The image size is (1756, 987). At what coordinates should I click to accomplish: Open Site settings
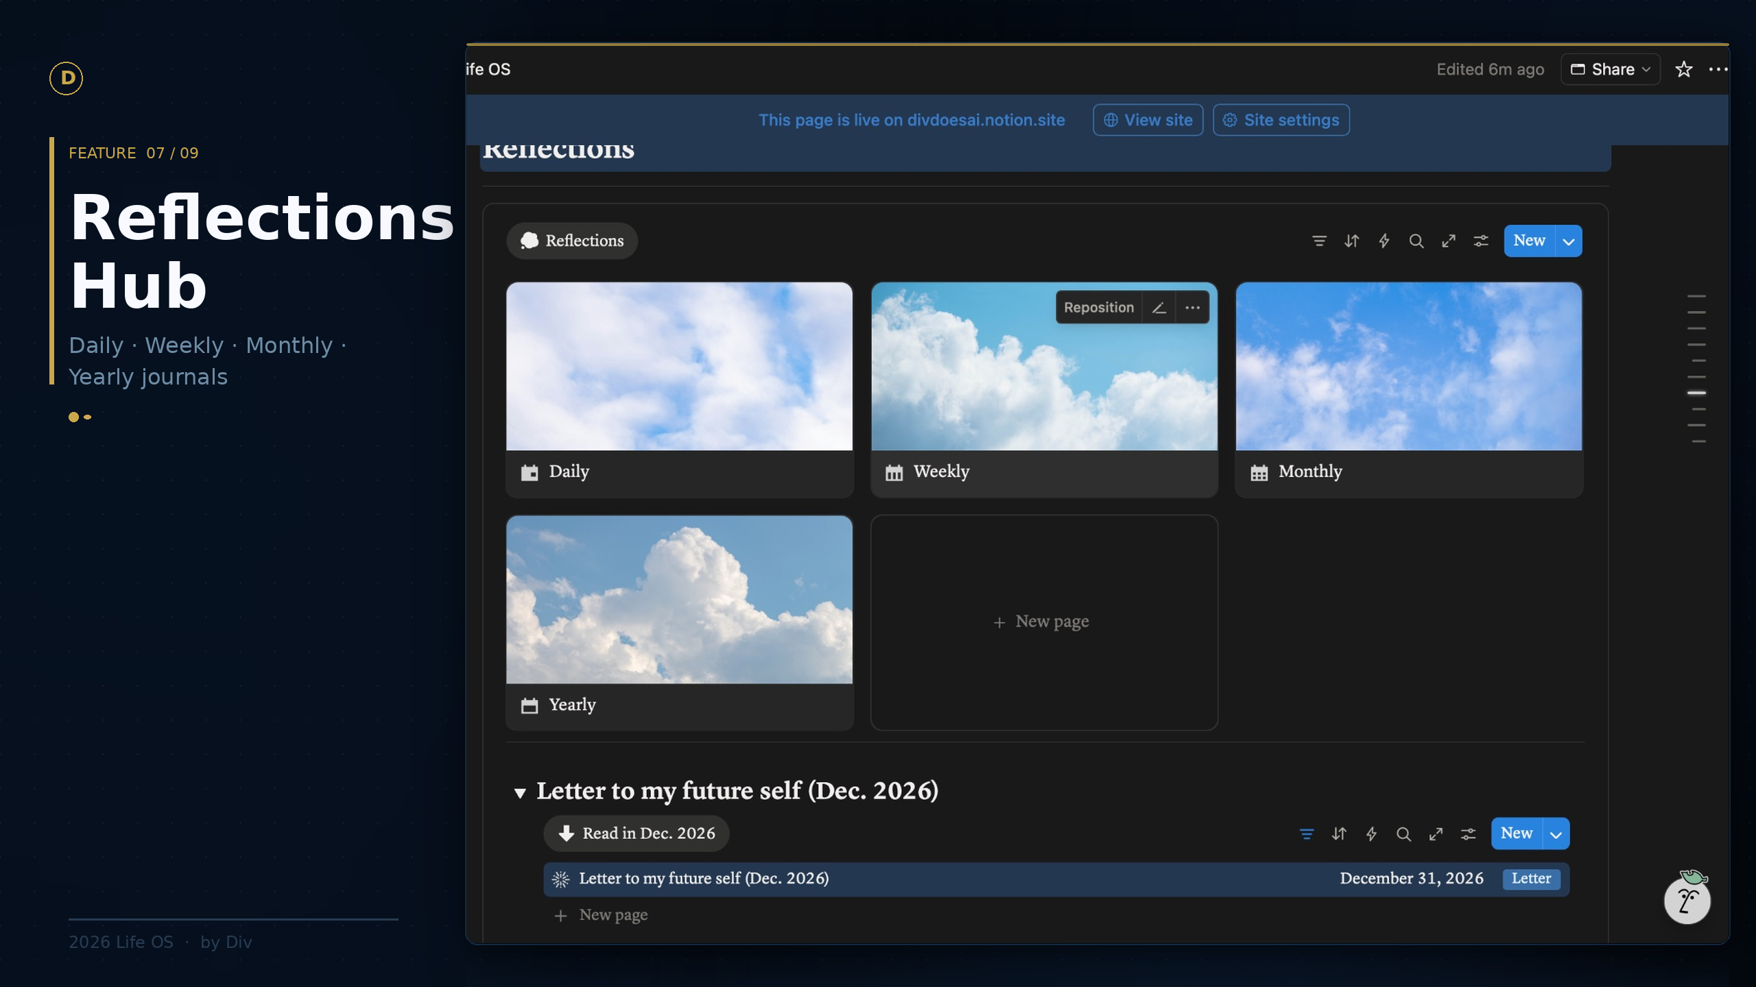[1280, 120]
